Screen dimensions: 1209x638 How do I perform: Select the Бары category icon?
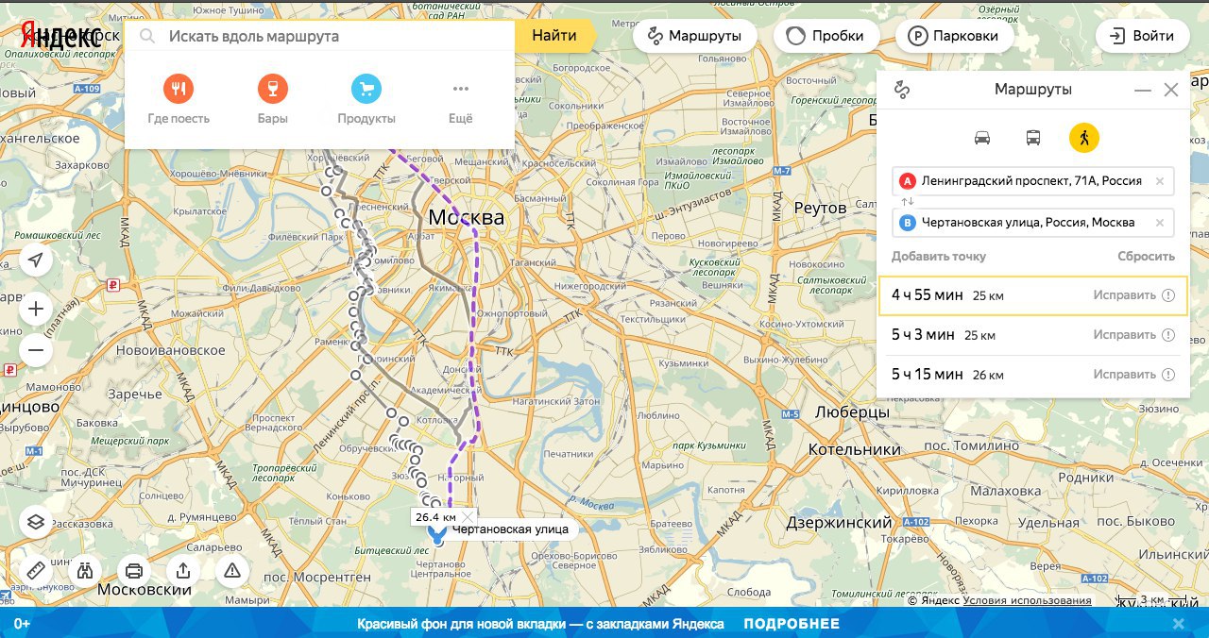pos(273,90)
